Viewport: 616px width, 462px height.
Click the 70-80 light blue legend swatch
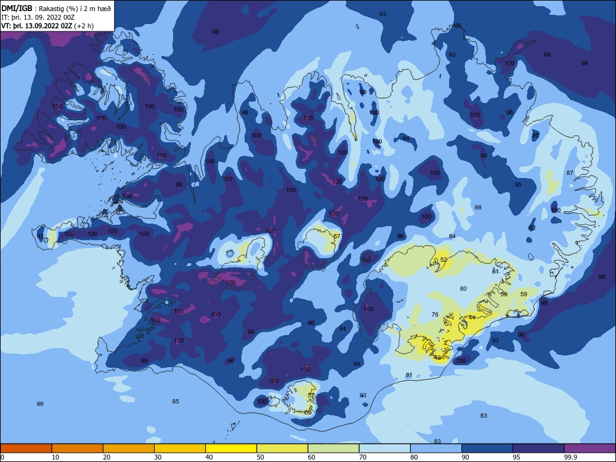click(x=384, y=448)
